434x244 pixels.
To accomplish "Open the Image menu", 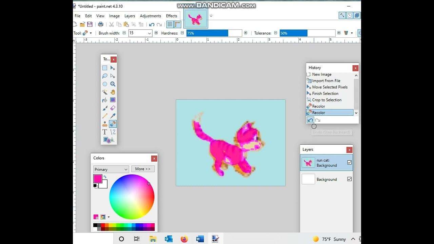I will (x=114, y=16).
